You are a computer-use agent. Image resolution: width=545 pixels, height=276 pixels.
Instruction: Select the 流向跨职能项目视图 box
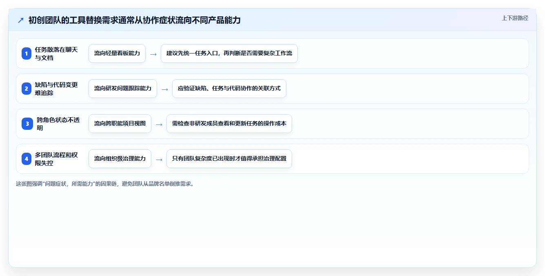click(120, 124)
